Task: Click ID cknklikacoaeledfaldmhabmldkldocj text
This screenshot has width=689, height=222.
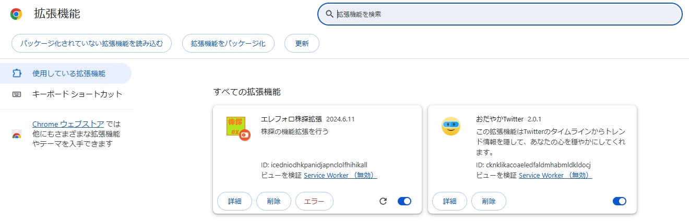Action: [x=533, y=165]
